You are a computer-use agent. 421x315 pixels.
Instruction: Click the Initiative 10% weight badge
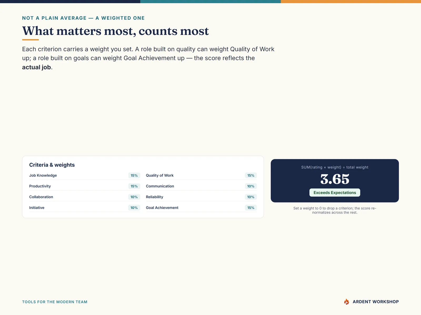pos(134,208)
